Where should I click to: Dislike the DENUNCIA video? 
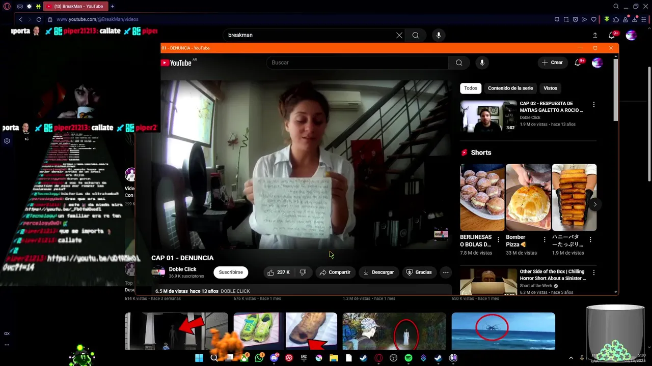click(x=303, y=272)
